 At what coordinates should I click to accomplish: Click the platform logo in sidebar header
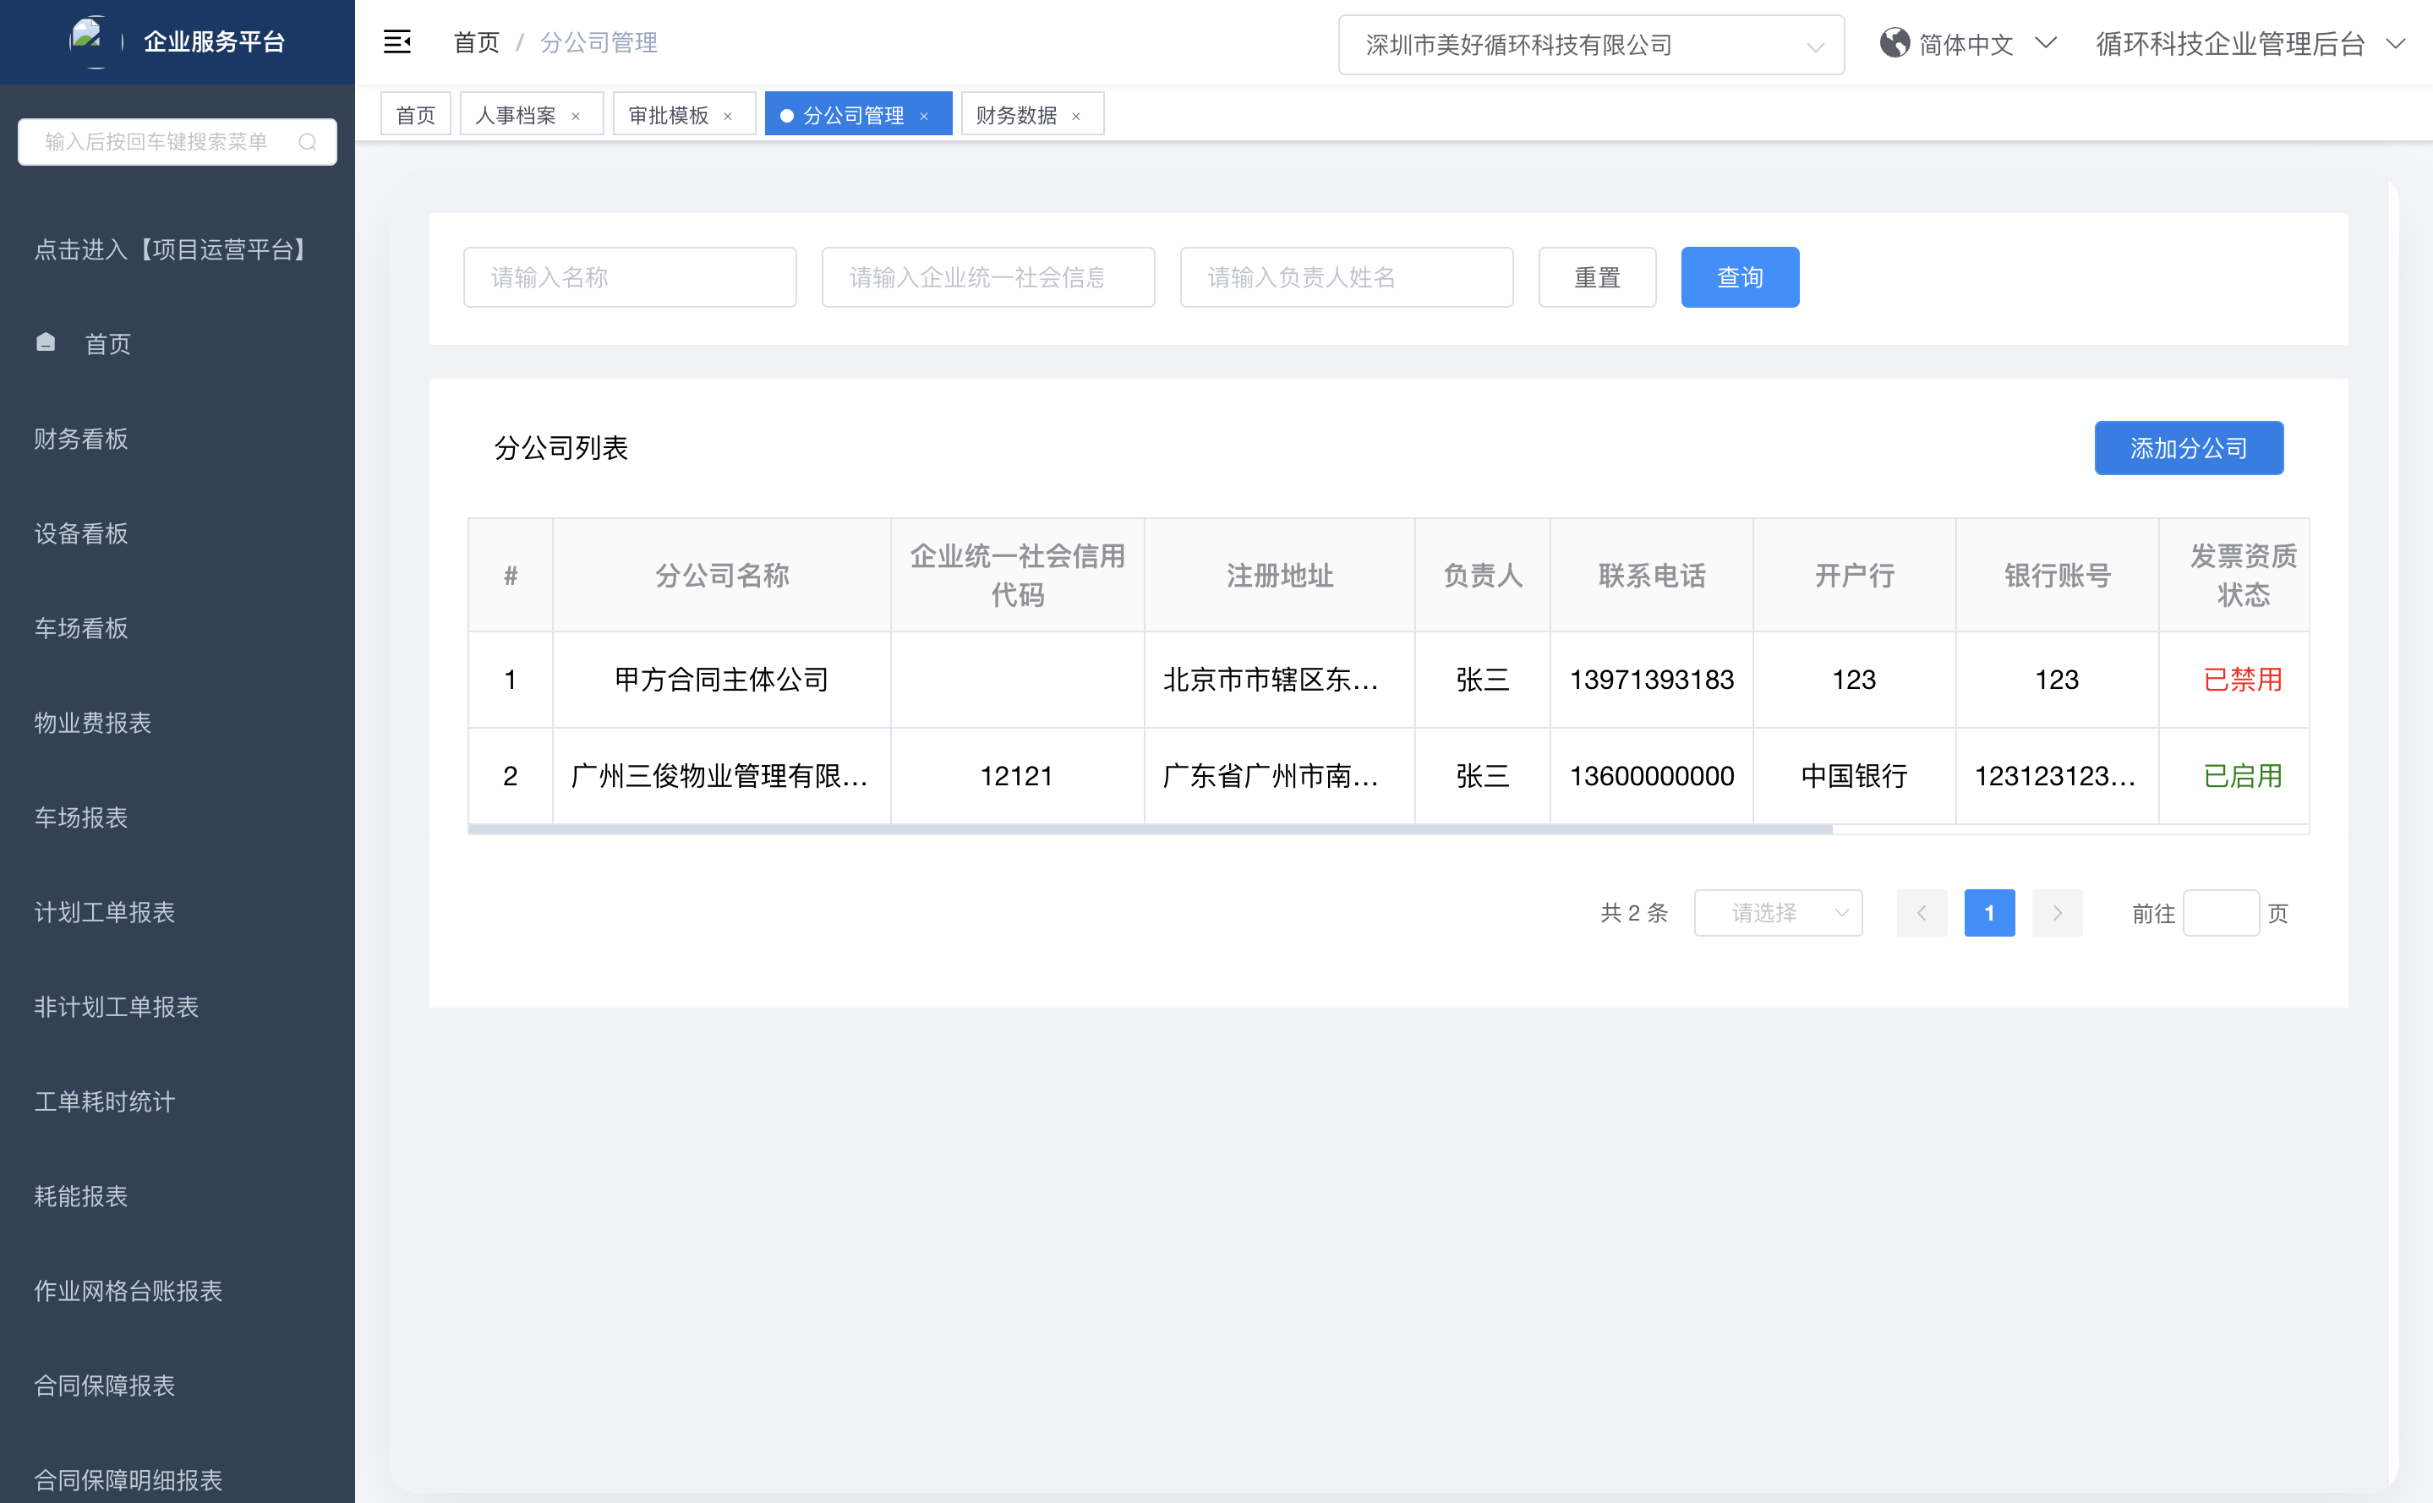click(89, 41)
